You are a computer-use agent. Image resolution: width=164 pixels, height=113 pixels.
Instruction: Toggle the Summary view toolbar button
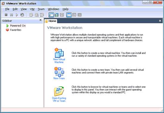(x=69, y=15)
